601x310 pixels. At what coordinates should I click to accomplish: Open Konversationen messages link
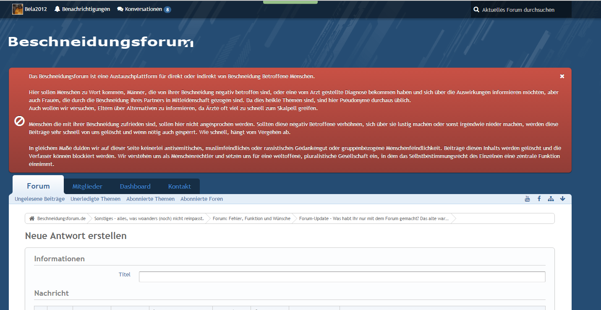pyautogui.click(x=144, y=9)
